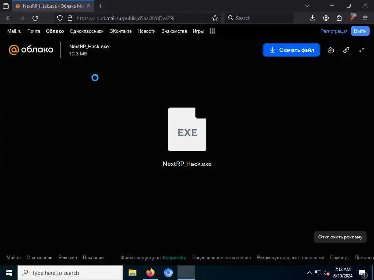
Task: Click the Firefox View icon in tab bar
Action: [x=6, y=6]
